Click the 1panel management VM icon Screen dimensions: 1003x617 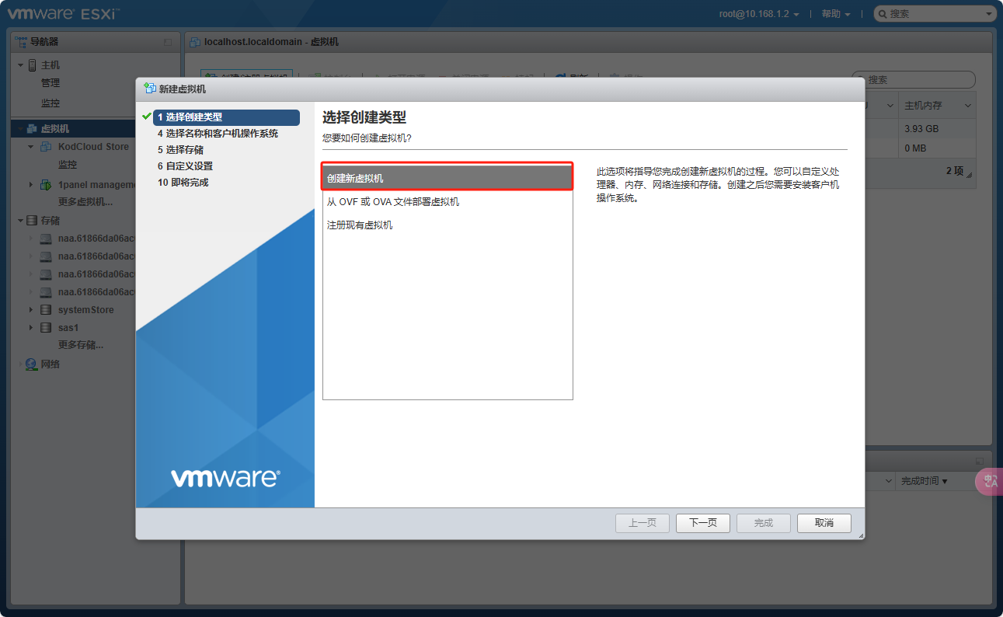pos(46,185)
